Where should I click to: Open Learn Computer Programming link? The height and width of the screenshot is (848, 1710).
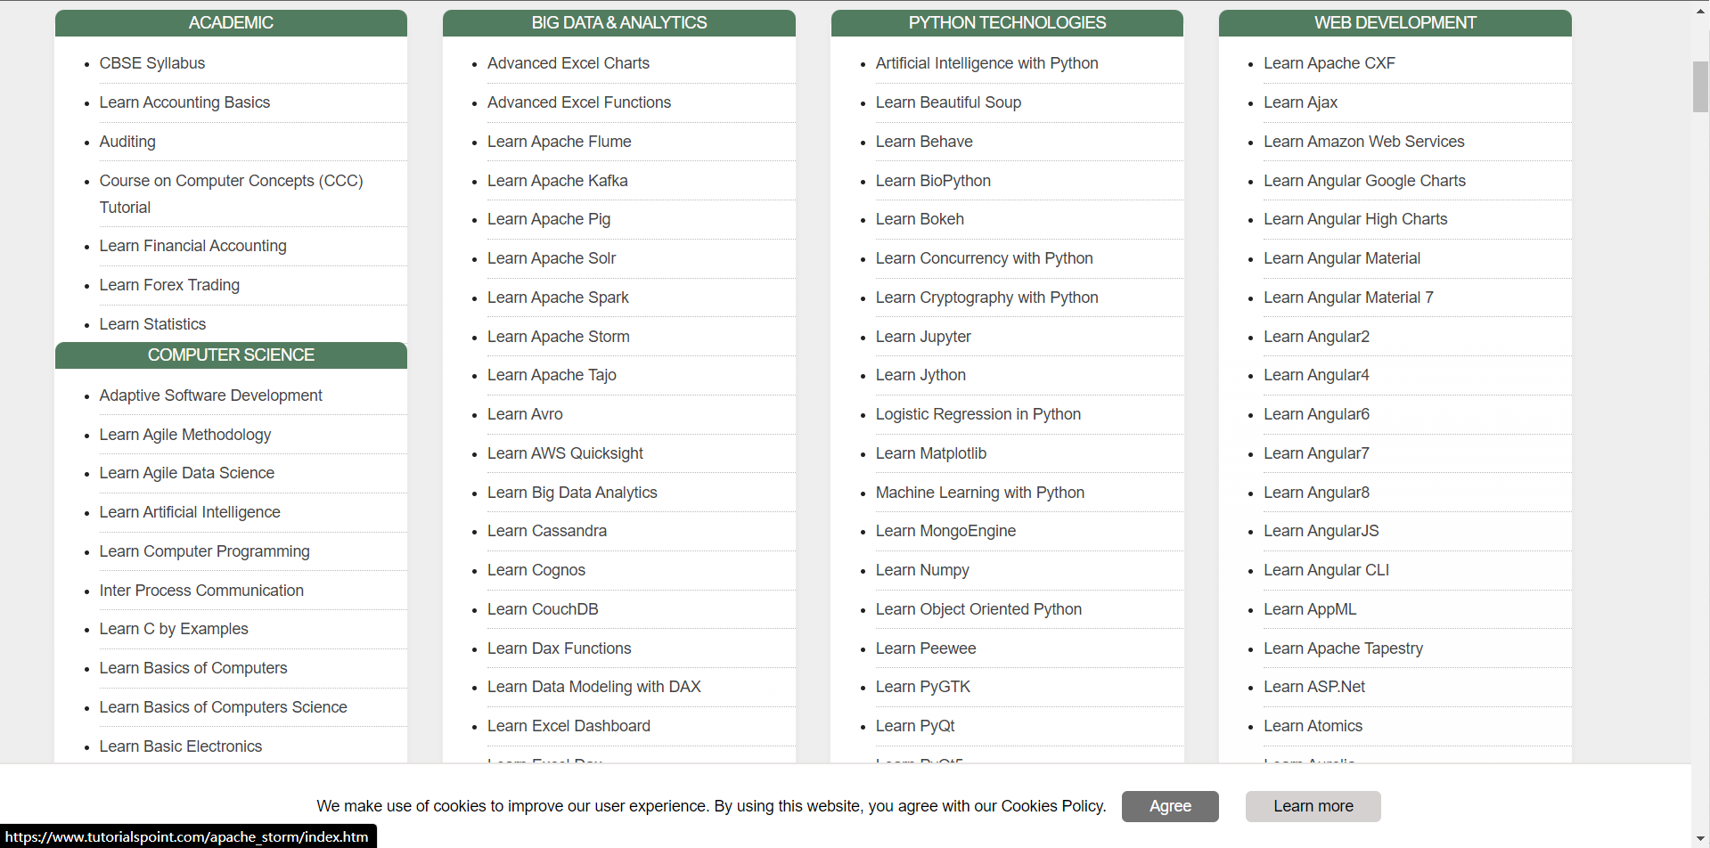pyautogui.click(x=205, y=551)
